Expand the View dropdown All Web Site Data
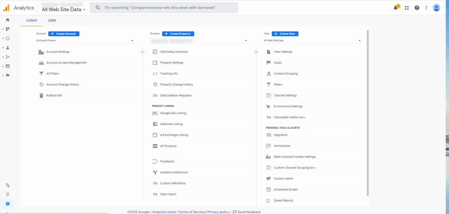The image size is (449, 214). [312, 40]
